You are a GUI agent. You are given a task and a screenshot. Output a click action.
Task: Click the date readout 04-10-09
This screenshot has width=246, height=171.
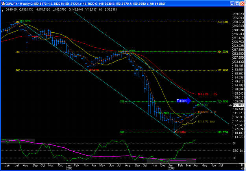click(11, 9)
